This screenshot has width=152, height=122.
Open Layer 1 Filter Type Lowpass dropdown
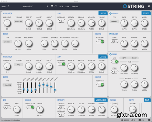7,42
